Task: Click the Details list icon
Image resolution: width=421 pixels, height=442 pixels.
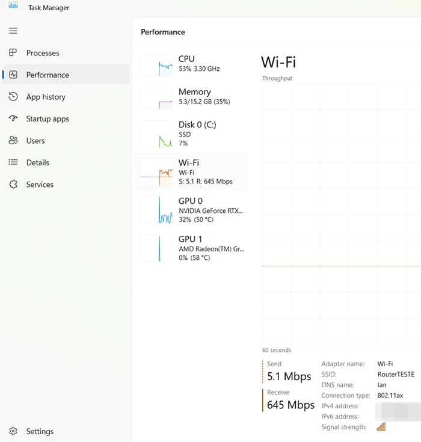Action: [x=13, y=162]
